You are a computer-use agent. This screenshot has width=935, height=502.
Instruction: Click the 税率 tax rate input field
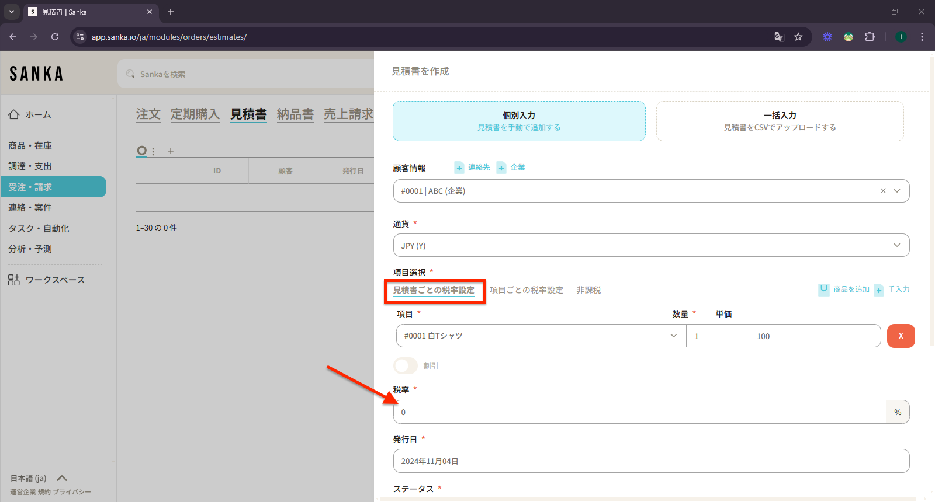(639, 412)
